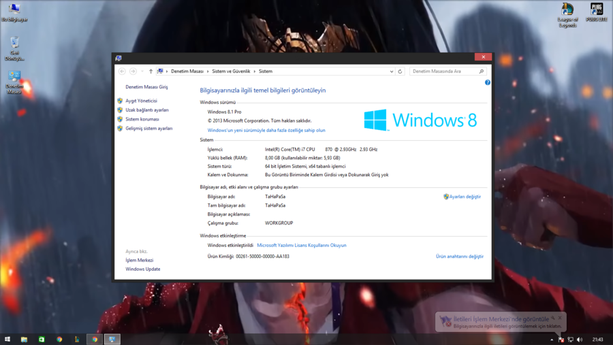Expand the arrow after Denetim Masası breadcrumb
The image size is (613, 345).
[208, 71]
